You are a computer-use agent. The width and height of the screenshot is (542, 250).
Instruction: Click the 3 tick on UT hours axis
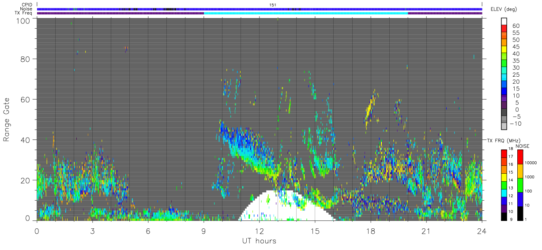pos(92,231)
